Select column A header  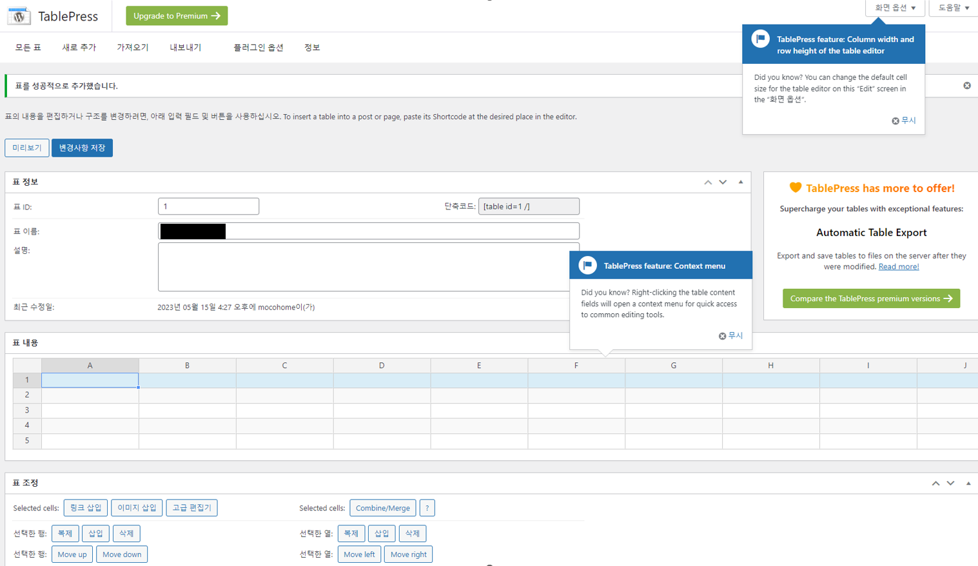click(x=90, y=366)
